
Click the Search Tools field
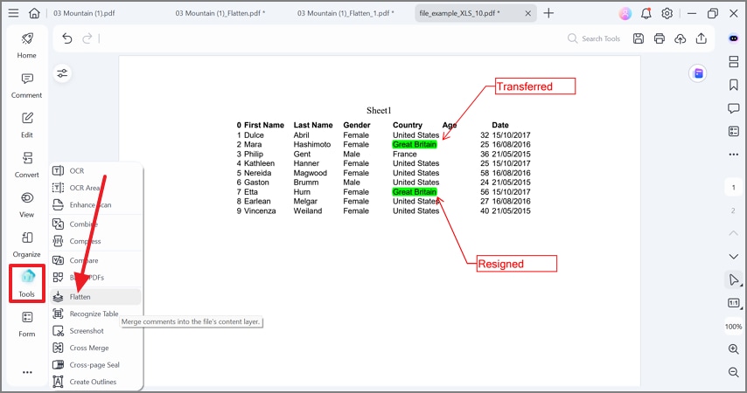click(594, 38)
